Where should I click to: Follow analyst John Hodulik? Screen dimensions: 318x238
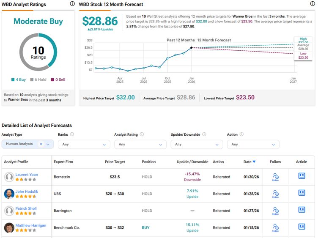275,194
